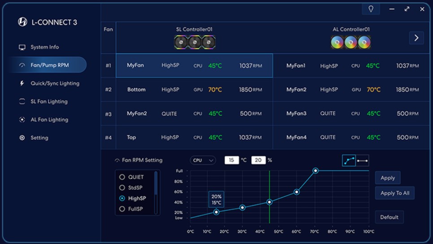Viewport: 433px width, 244px height.
Task: Reset curve with Default button
Action: pos(390,217)
